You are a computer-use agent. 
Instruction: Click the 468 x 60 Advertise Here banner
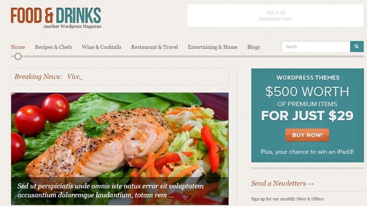(275, 16)
